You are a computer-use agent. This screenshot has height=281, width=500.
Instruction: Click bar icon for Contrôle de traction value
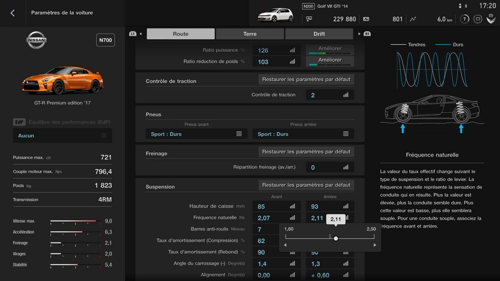tap(346, 95)
